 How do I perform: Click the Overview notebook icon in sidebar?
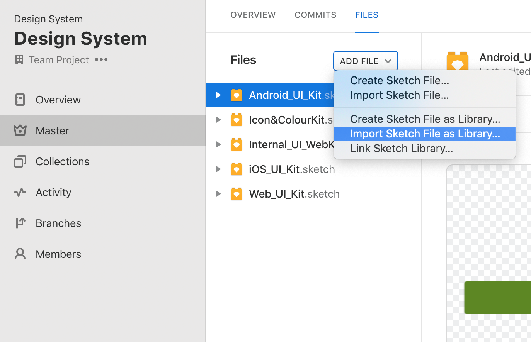[x=20, y=100]
